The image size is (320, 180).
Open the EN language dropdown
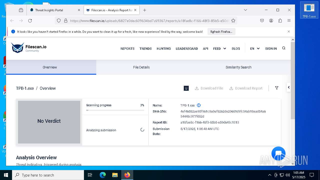point(255,48)
